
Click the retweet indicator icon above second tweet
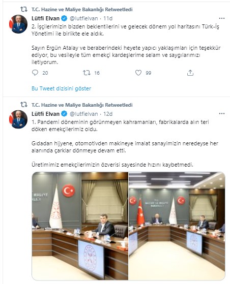click(x=23, y=105)
